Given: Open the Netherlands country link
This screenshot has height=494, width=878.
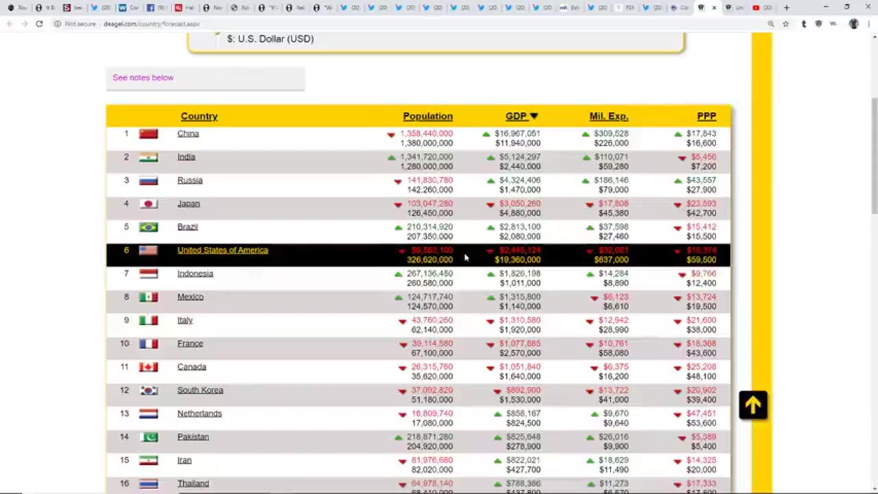Looking at the screenshot, I should 200,414.
